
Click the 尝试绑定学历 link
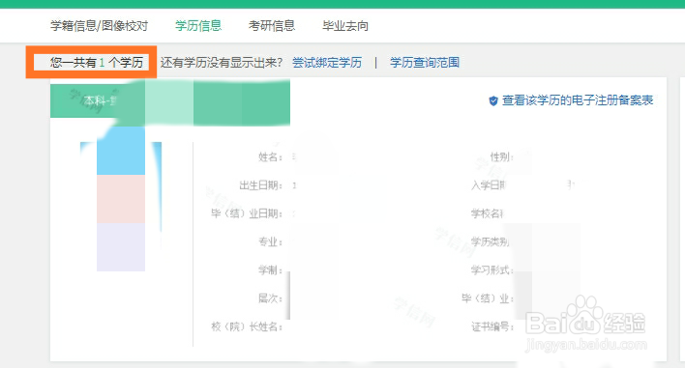click(327, 63)
